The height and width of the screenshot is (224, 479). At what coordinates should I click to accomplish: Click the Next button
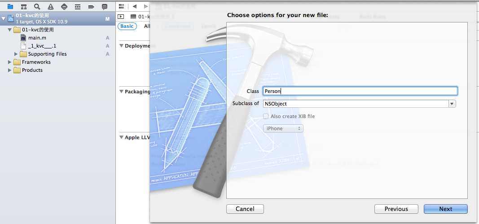(446, 209)
